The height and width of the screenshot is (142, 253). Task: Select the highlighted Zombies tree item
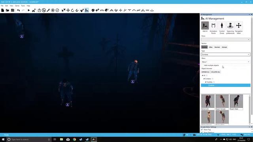[226, 85]
